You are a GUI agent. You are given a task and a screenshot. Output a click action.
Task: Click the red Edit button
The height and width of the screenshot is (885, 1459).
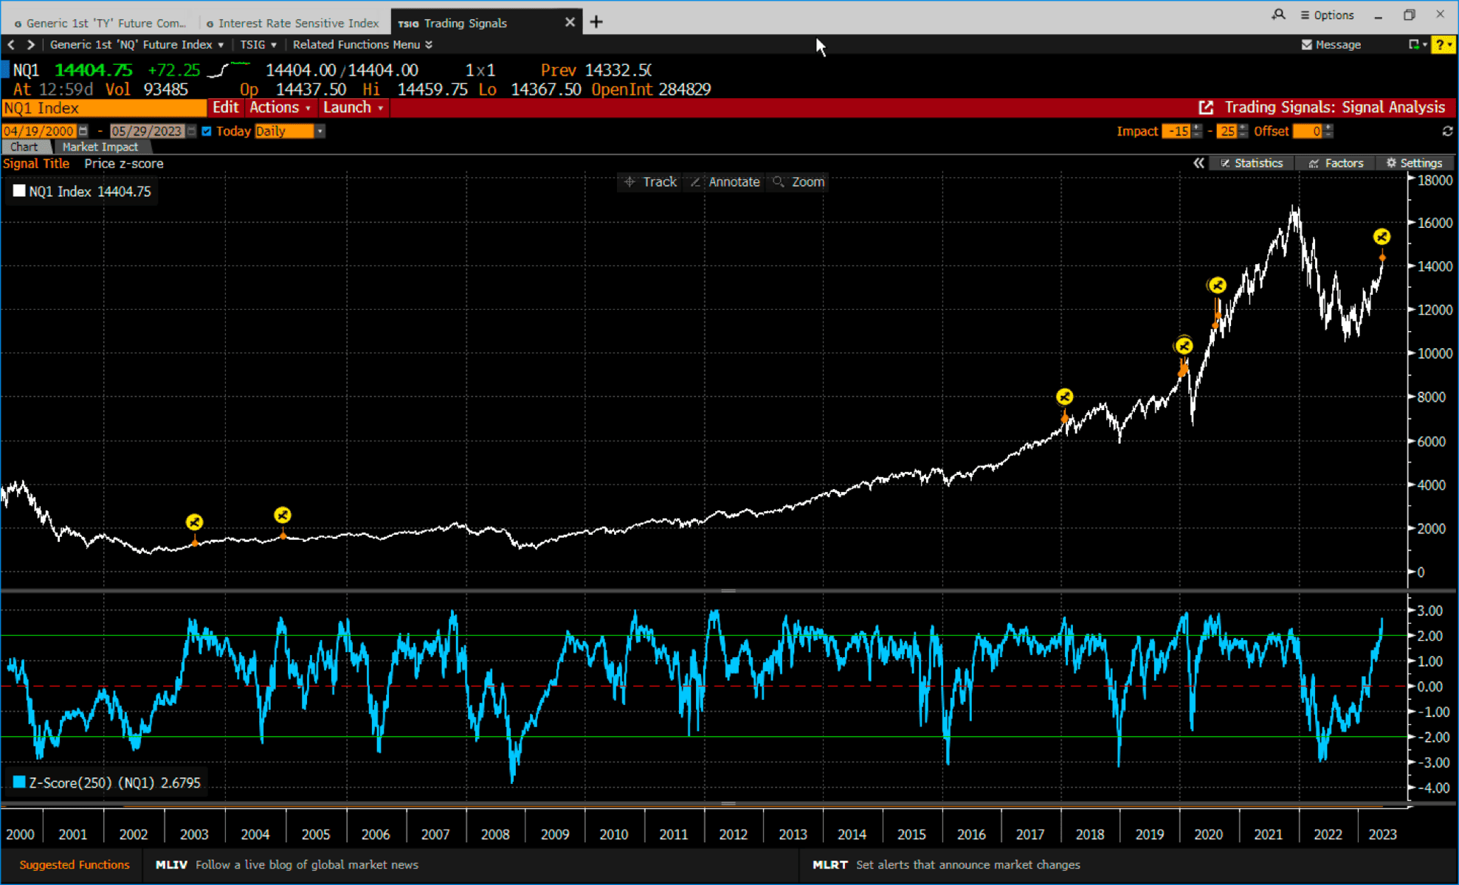coord(225,108)
